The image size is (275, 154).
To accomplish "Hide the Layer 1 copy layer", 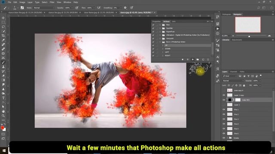I will (x=224, y=95).
